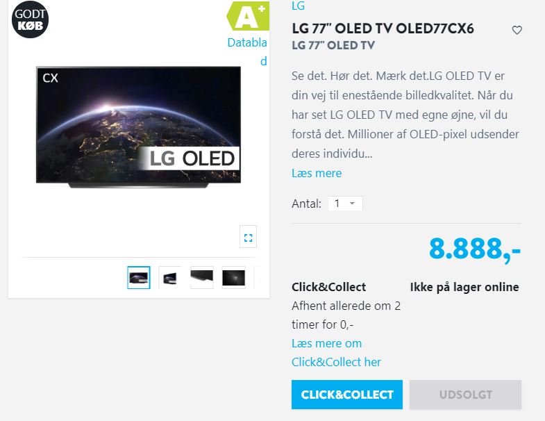The image size is (545, 421).
Task: Click the LG 77" OLED TV OLED77CX6 title
Action: (x=383, y=28)
